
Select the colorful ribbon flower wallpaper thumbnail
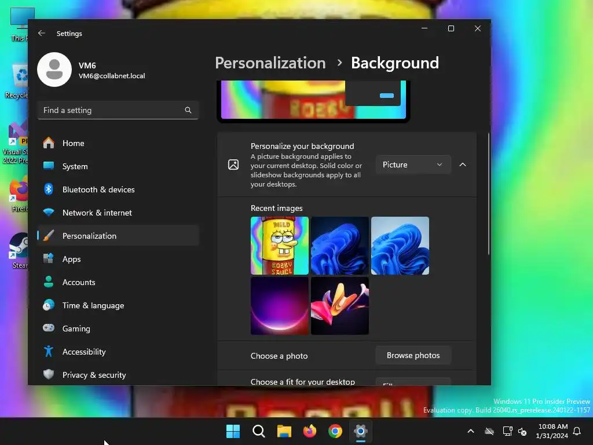339,306
